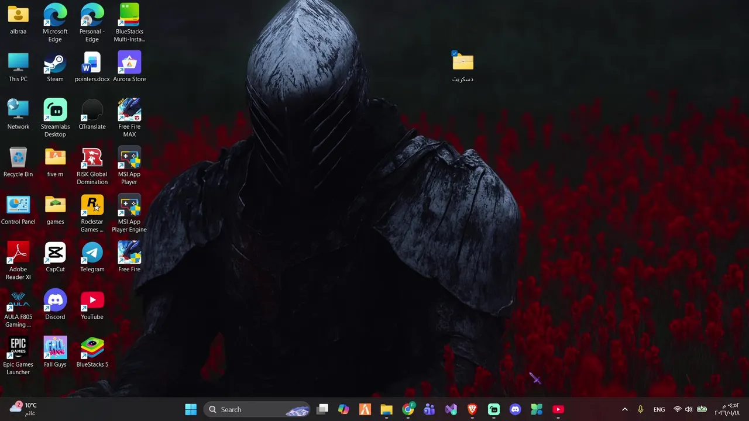Check battery status in system tray
Image resolution: width=749 pixels, height=421 pixels.
(702, 409)
